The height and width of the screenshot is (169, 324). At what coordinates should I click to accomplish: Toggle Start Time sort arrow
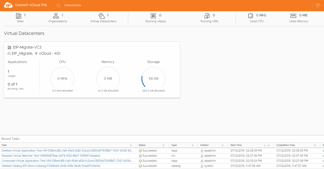(x=265, y=145)
